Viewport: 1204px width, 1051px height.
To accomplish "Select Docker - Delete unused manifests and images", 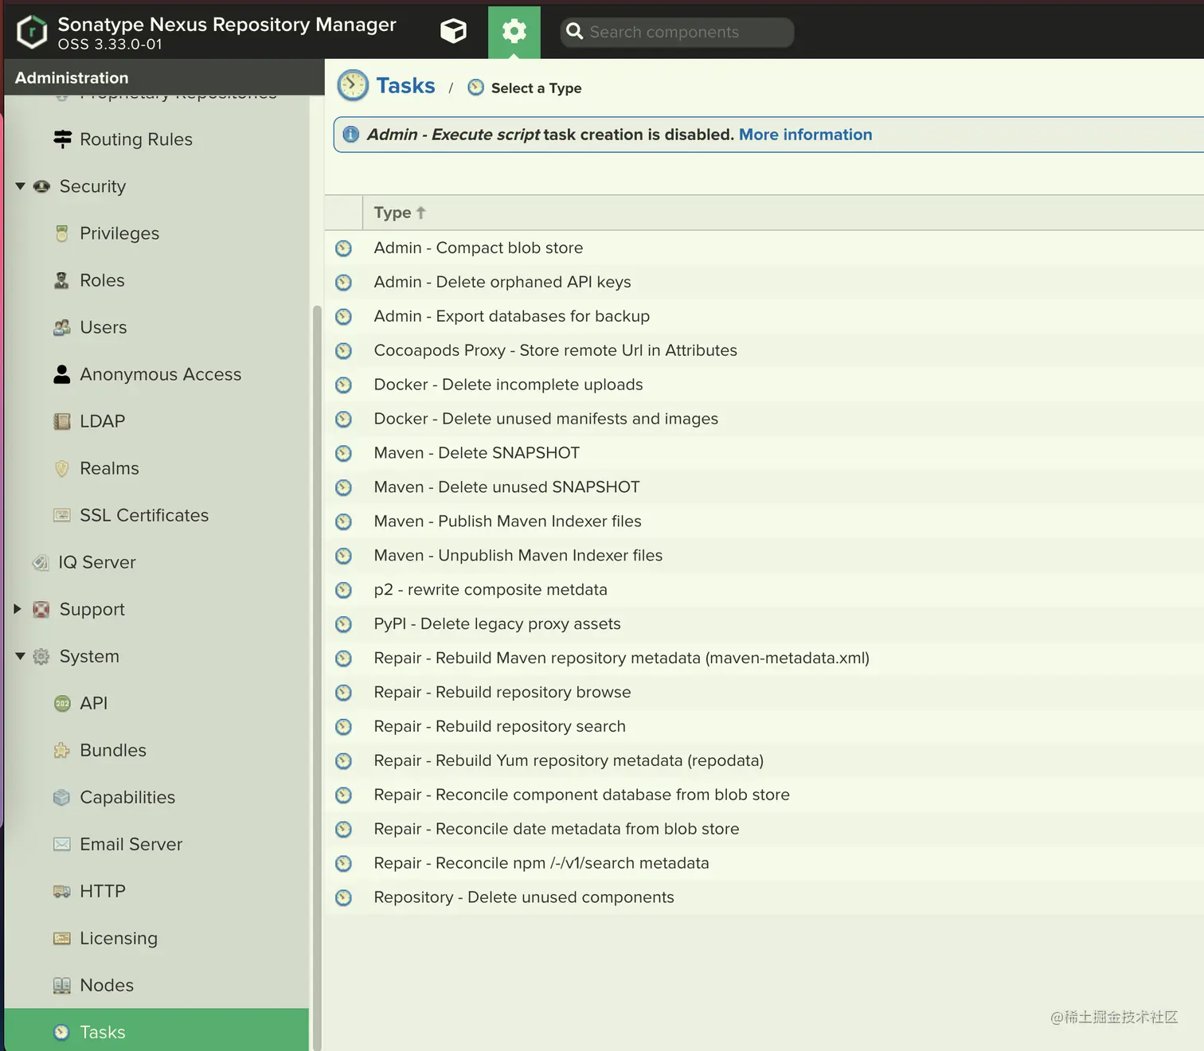I will (764, 419).
